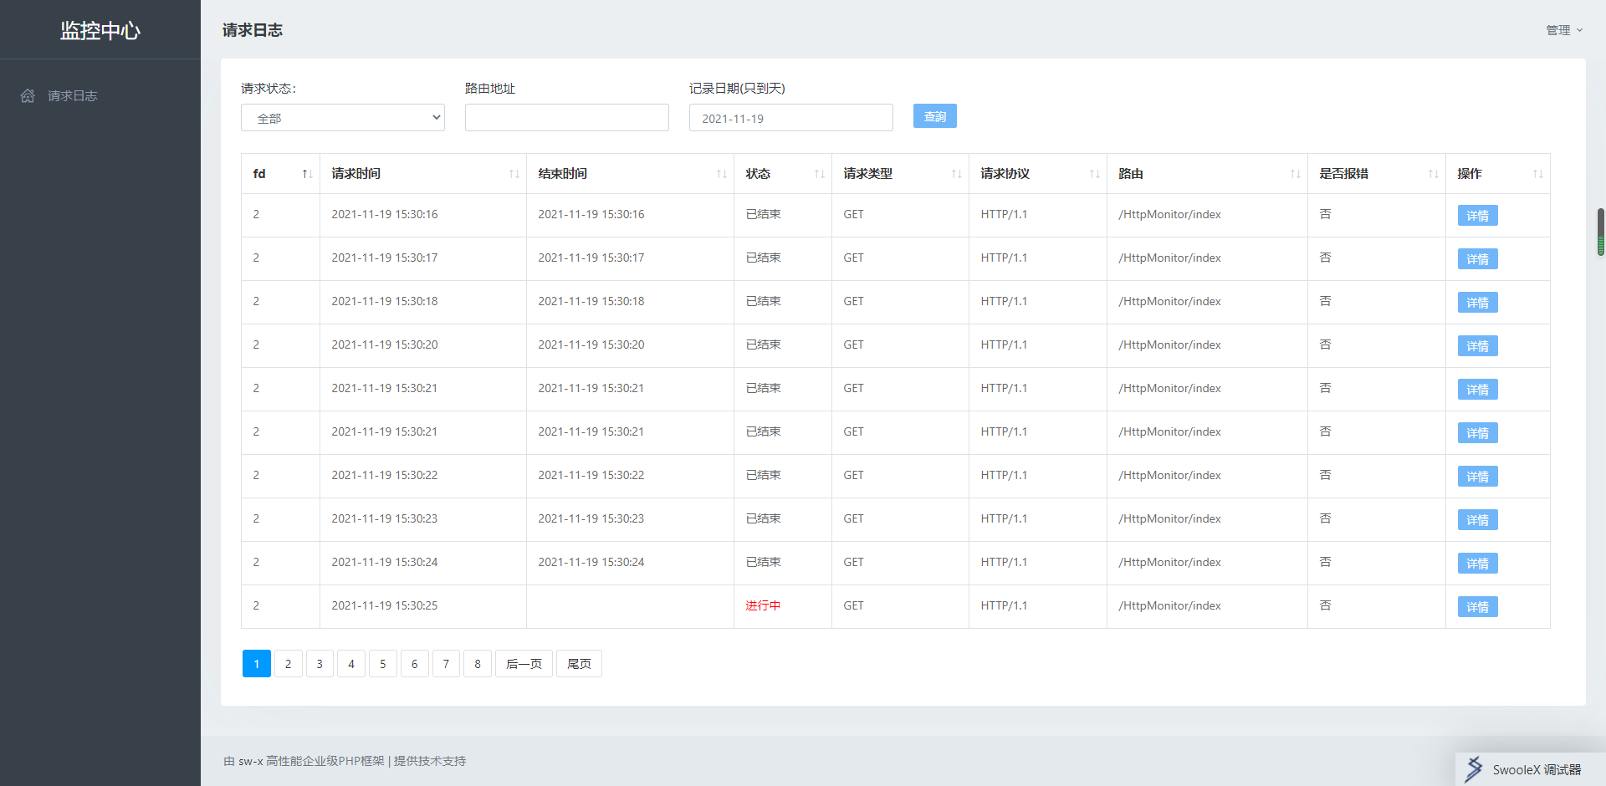Screen dimensions: 1606x786
Task: Sort by 结束时间 column sort icon
Action: pos(721,174)
